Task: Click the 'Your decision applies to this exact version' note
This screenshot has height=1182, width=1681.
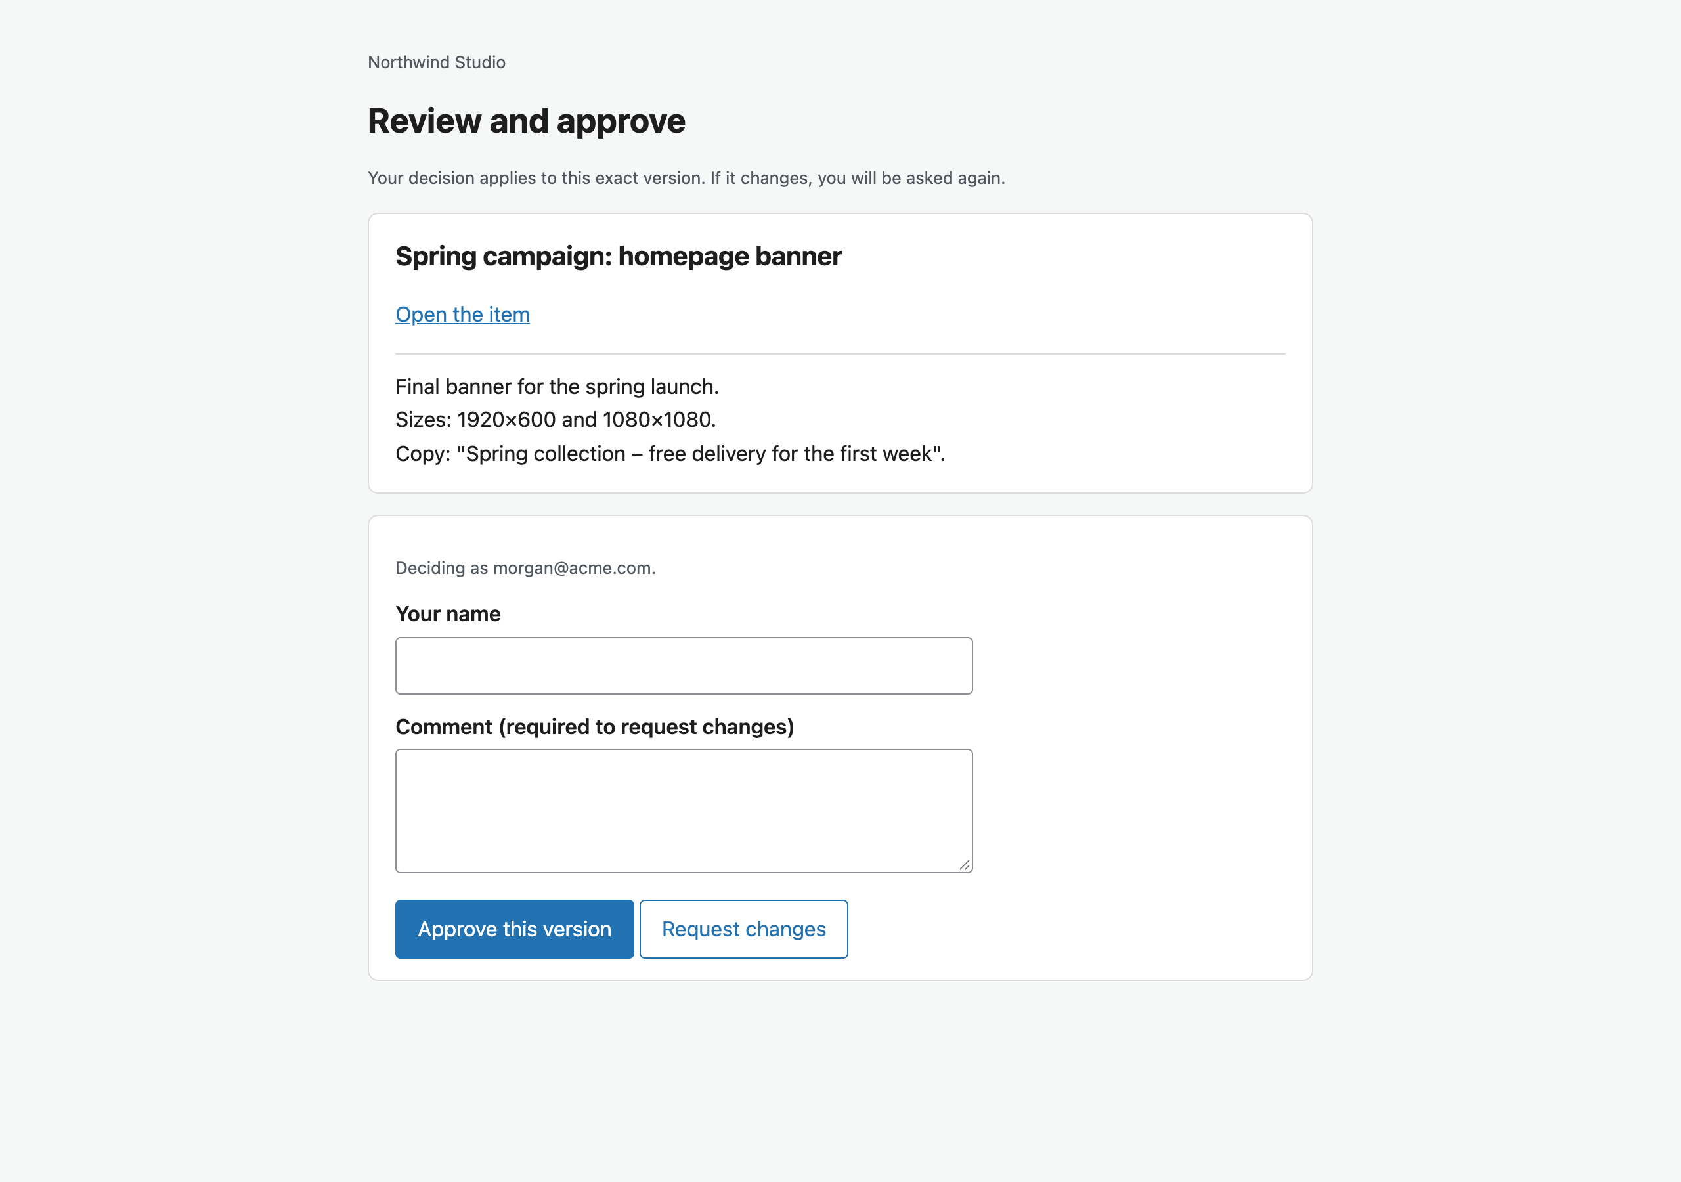Action: tap(686, 178)
